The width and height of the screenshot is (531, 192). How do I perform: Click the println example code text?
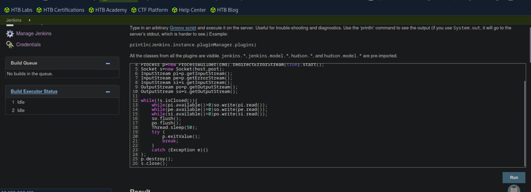[193, 45]
